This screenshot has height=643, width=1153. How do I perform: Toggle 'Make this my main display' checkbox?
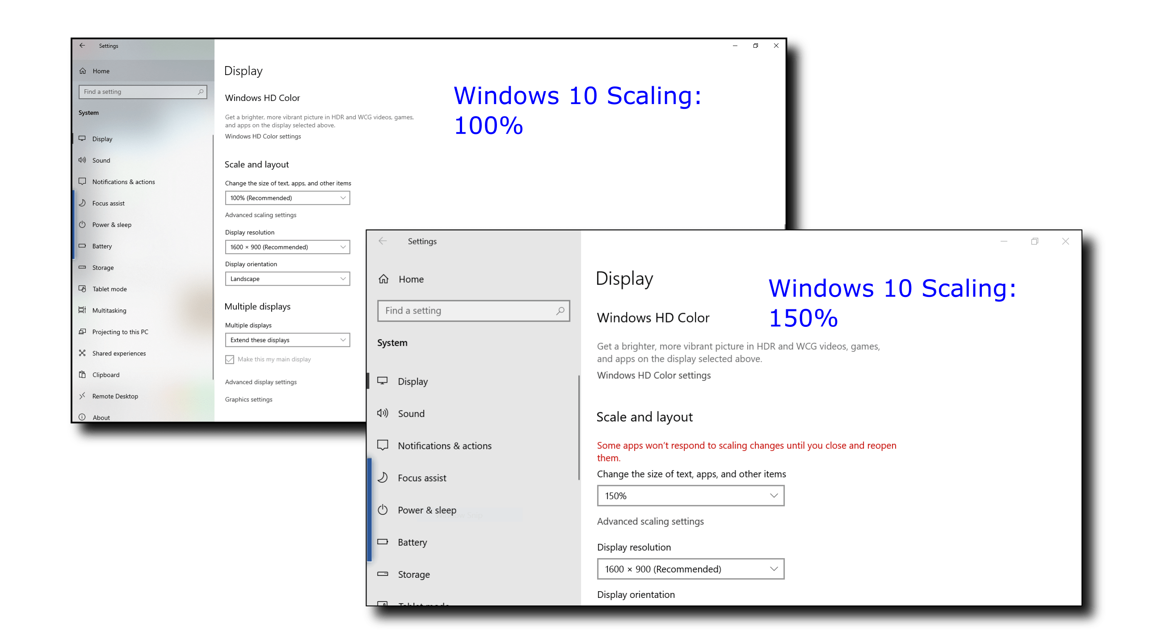230,359
